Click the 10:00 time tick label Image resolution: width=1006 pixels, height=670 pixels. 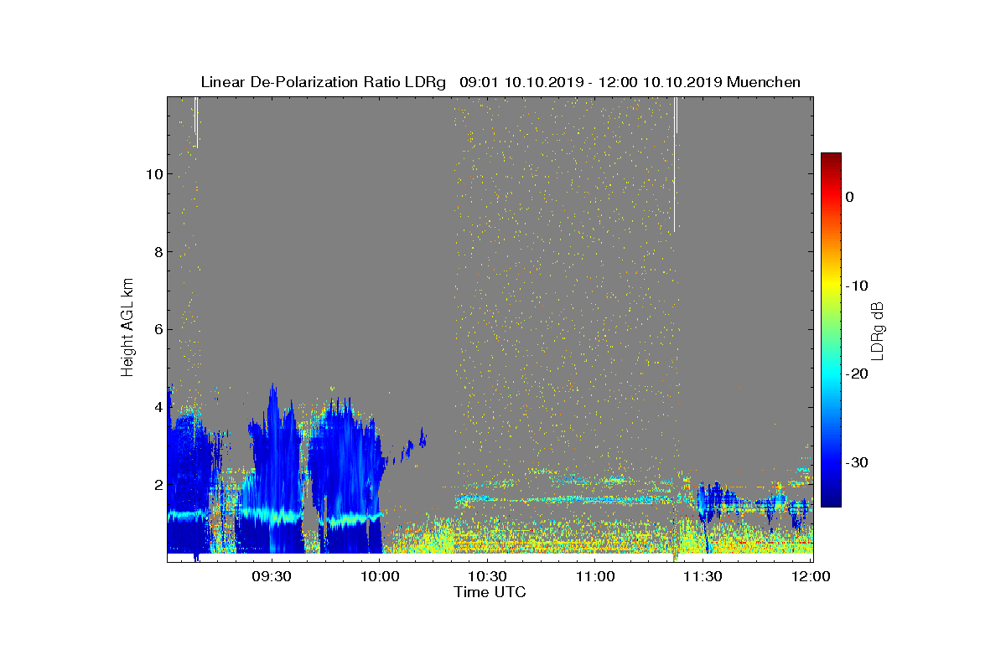click(x=380, y=577)
